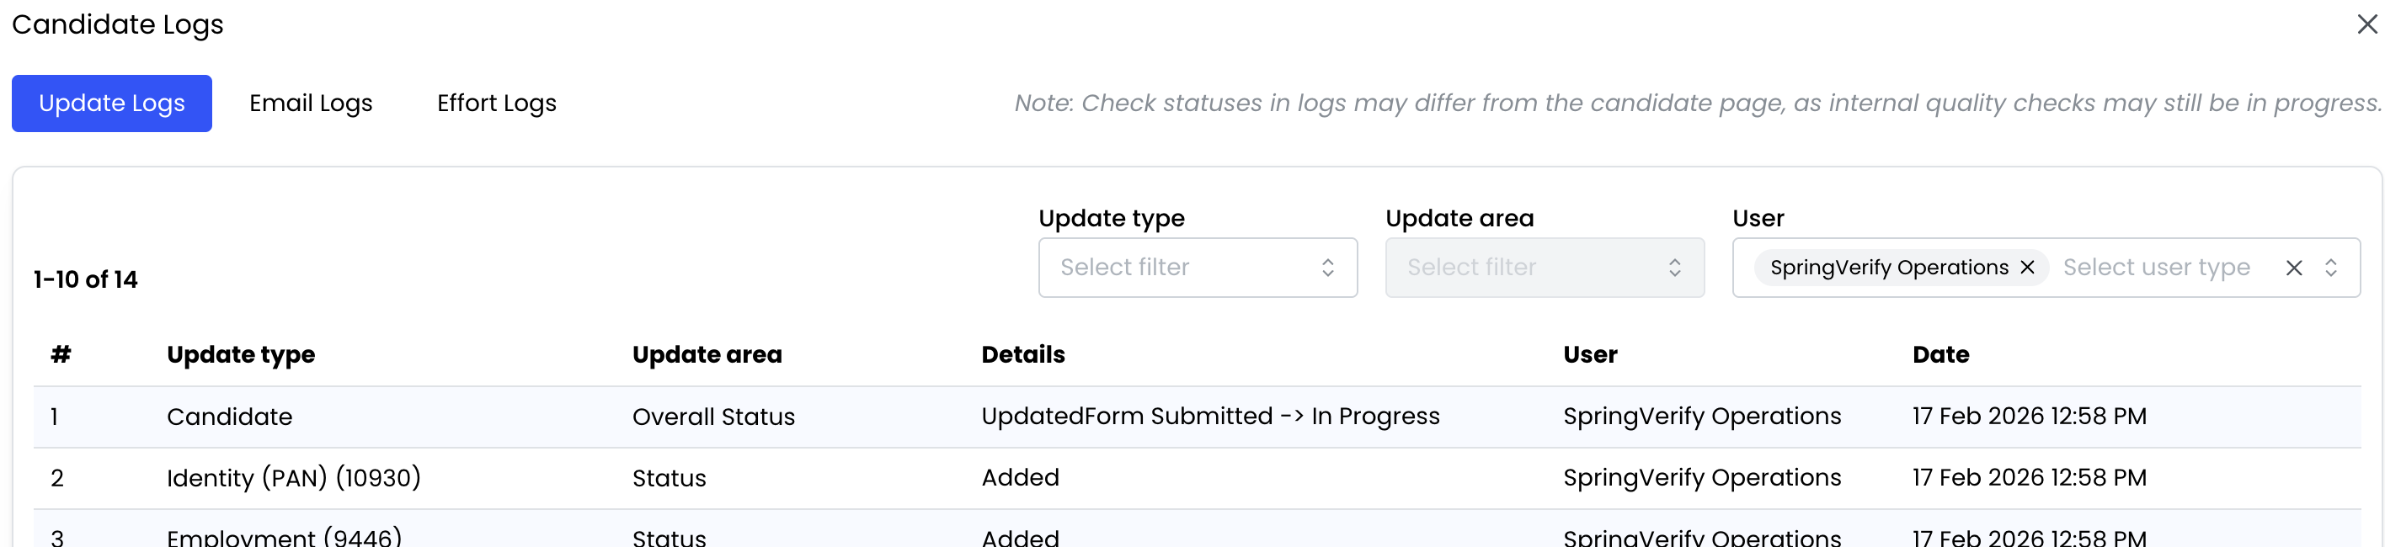Click the User table column header

point(1590,354)
